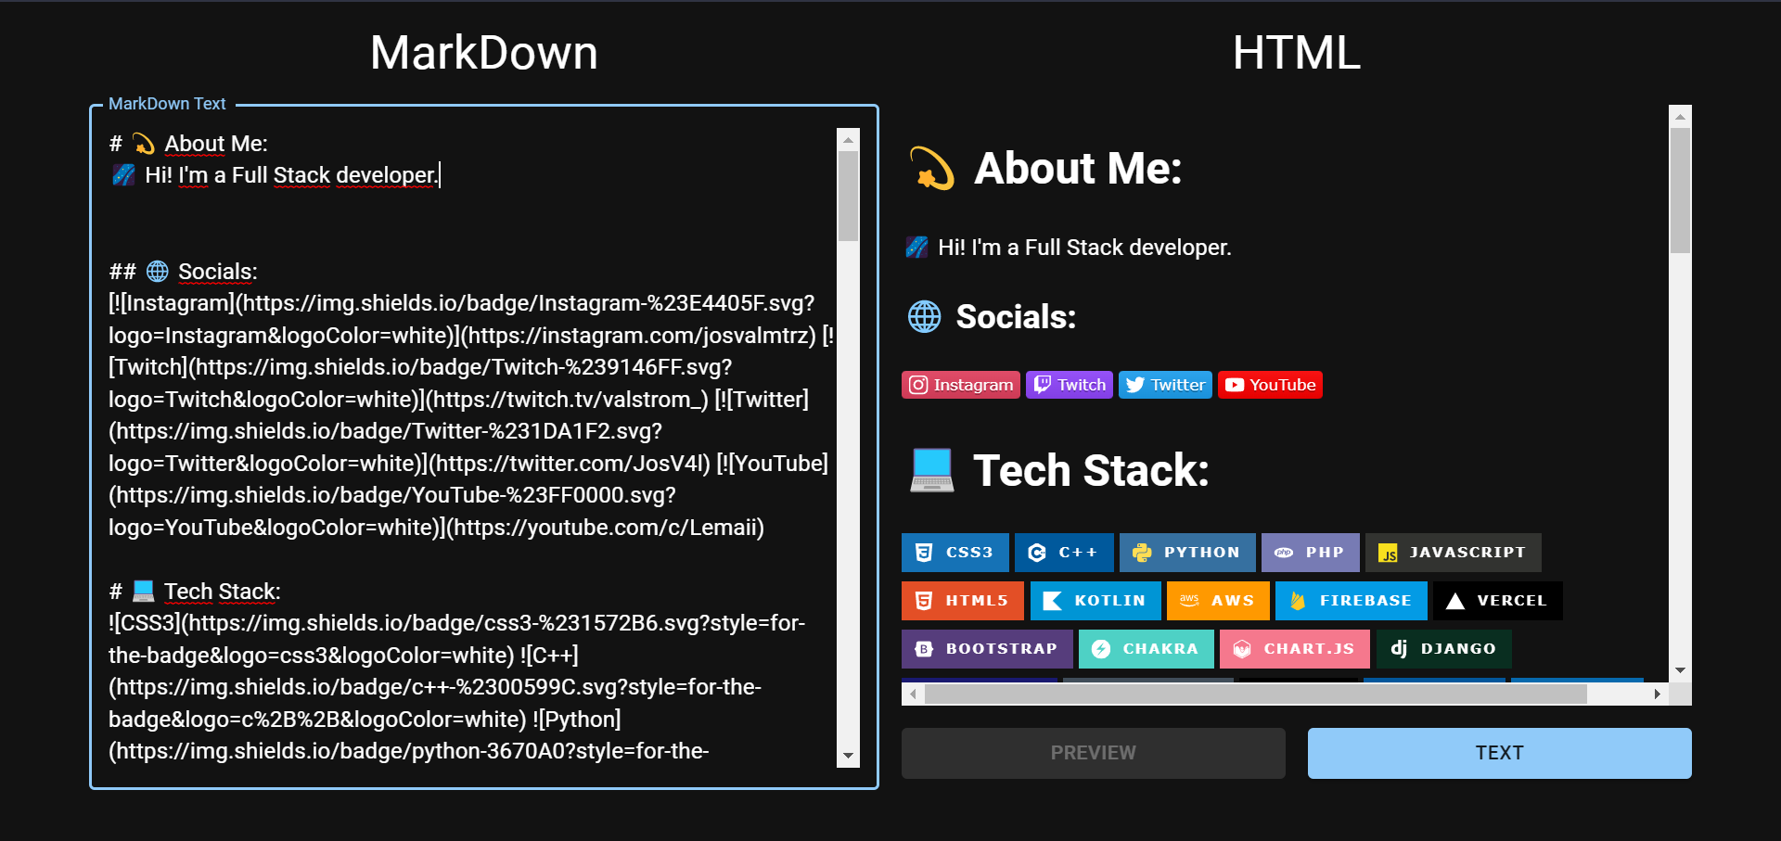Click the HTML preview vertical scrollbar thumb
This screenshot has height=841, width=1781.
click(x=1680, y=191)
